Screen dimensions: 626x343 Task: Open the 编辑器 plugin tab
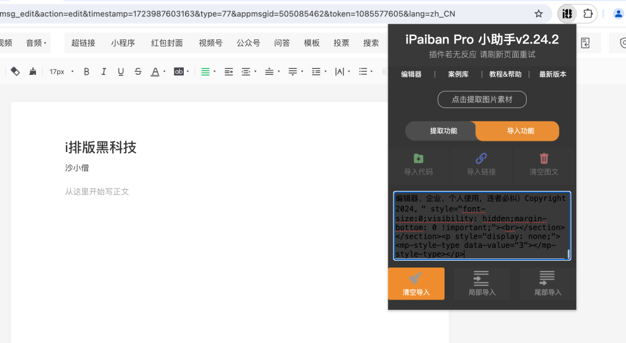point(411,74)
